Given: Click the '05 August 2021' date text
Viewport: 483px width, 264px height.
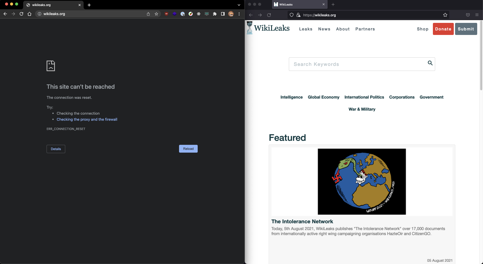Looking at the screenshot, I should click(440, 260).
